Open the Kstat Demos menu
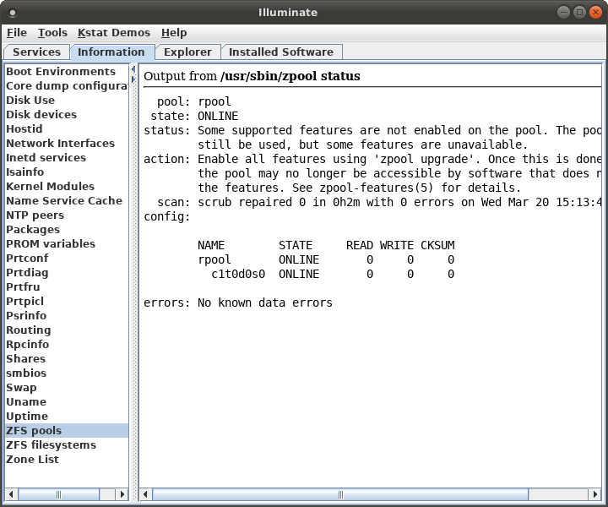 (x=114, y=33)
